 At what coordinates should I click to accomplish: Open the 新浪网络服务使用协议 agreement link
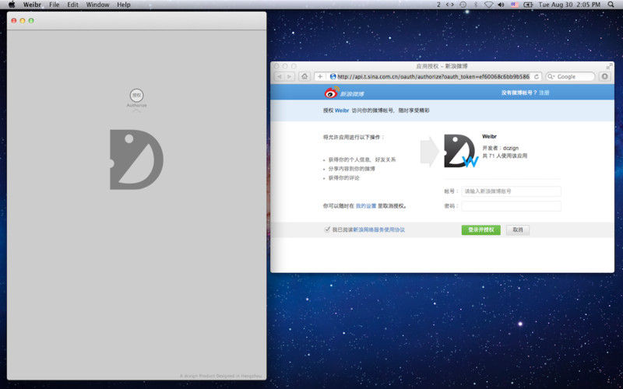(x=378, y=230)
